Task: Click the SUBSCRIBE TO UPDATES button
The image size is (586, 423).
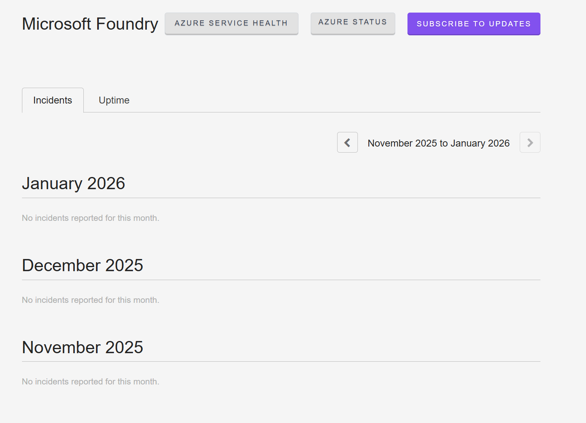Action: click(473, 24)
